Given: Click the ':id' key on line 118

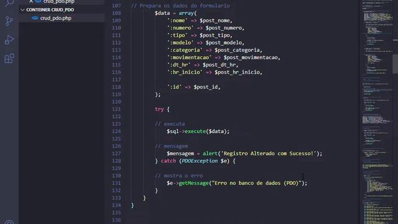Looking at the screenshot, I should click(174, 87).
